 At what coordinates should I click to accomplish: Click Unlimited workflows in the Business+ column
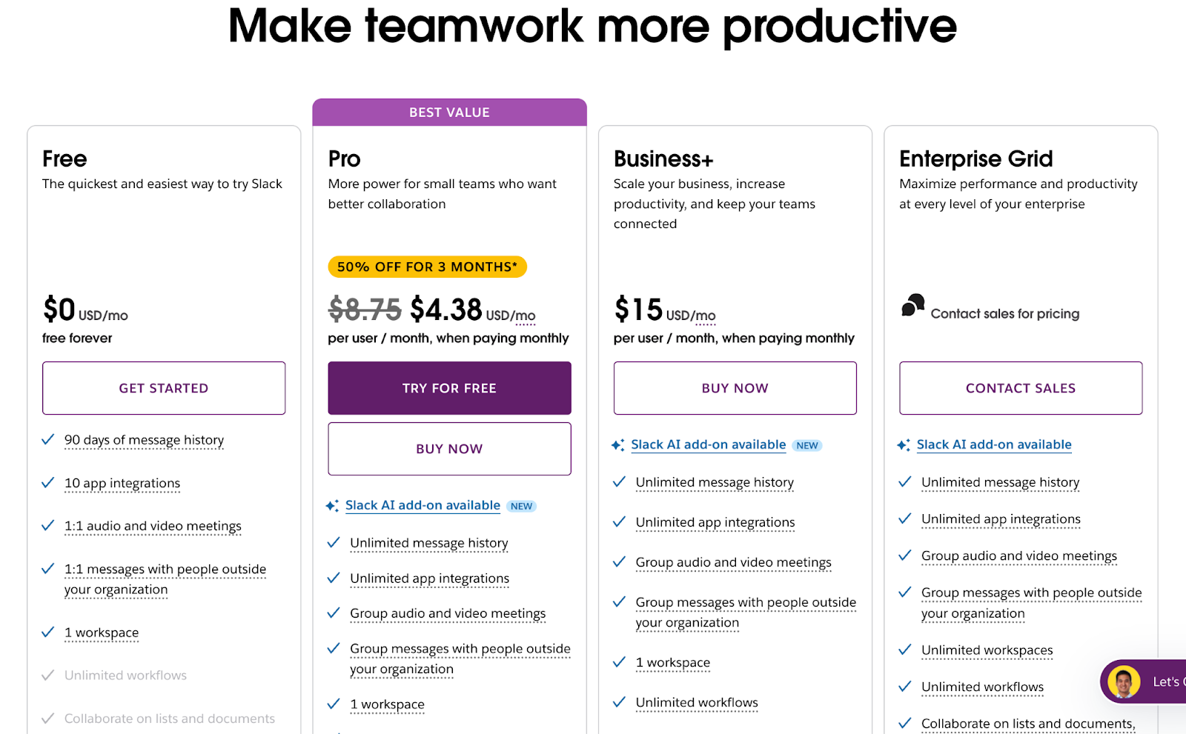tap(697, 702)
